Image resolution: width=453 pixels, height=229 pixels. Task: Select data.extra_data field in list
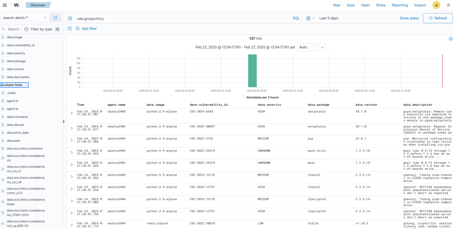18,133
